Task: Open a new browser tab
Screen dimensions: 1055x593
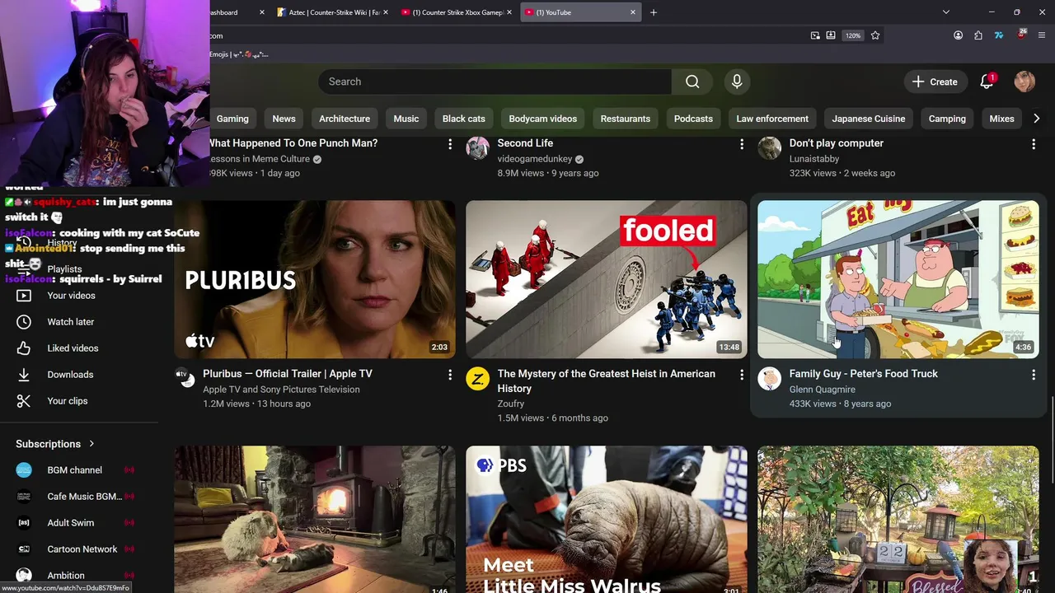Action: [654, 12]
